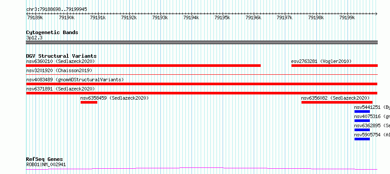The width and height of the screenshot is (390, 174).
Task: Click the 79198k ruler tick label
Action: point(316,18)
